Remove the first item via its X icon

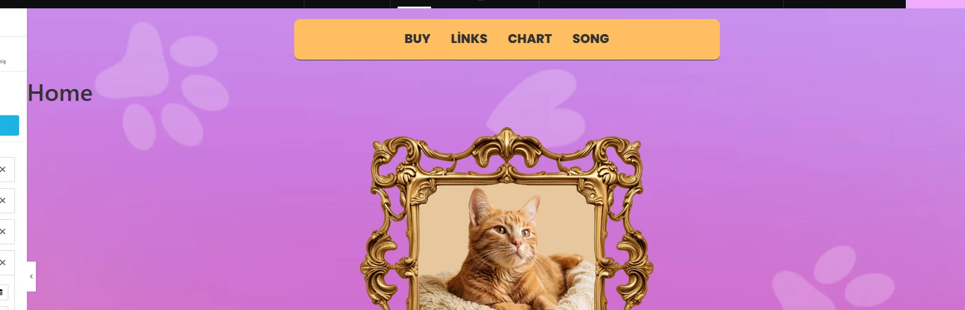3,170
